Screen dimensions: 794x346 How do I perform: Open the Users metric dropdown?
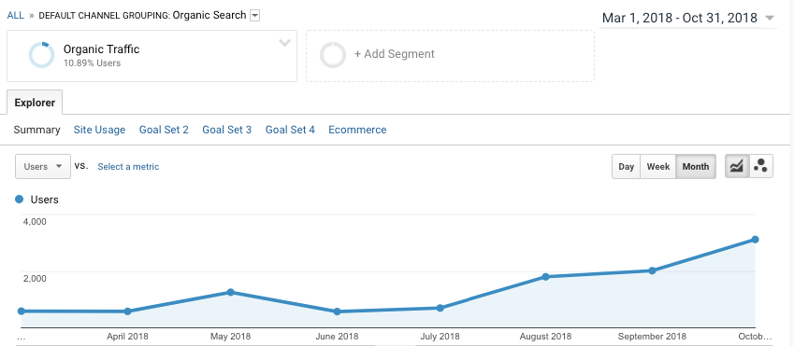pyautogui.click(x=43, y=166)
